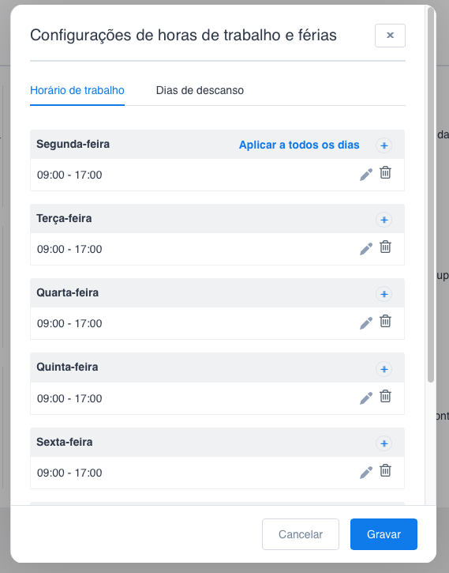The image size is (449, 573).
Task: Edit Sexta-feira working hours
Action: [x=366, y=472]
